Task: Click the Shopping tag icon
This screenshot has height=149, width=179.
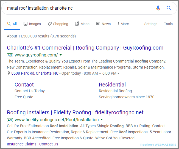Action: tap(50, 24)
